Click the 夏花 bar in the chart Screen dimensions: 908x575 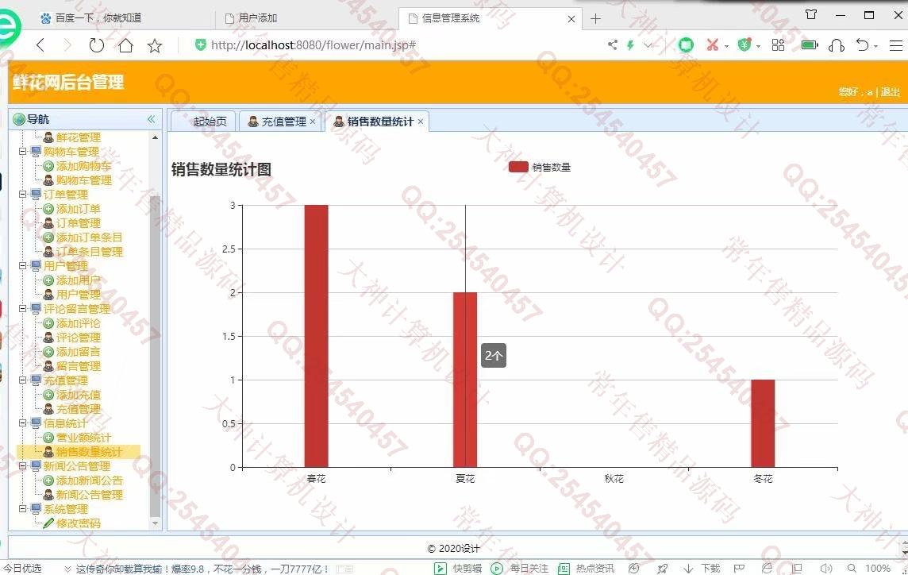[465, 380]
